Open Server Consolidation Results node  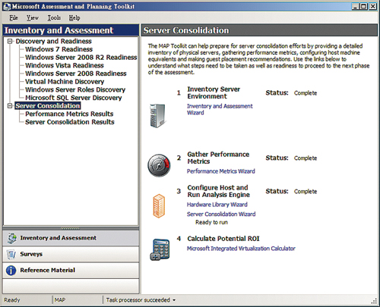pos(70,122)
